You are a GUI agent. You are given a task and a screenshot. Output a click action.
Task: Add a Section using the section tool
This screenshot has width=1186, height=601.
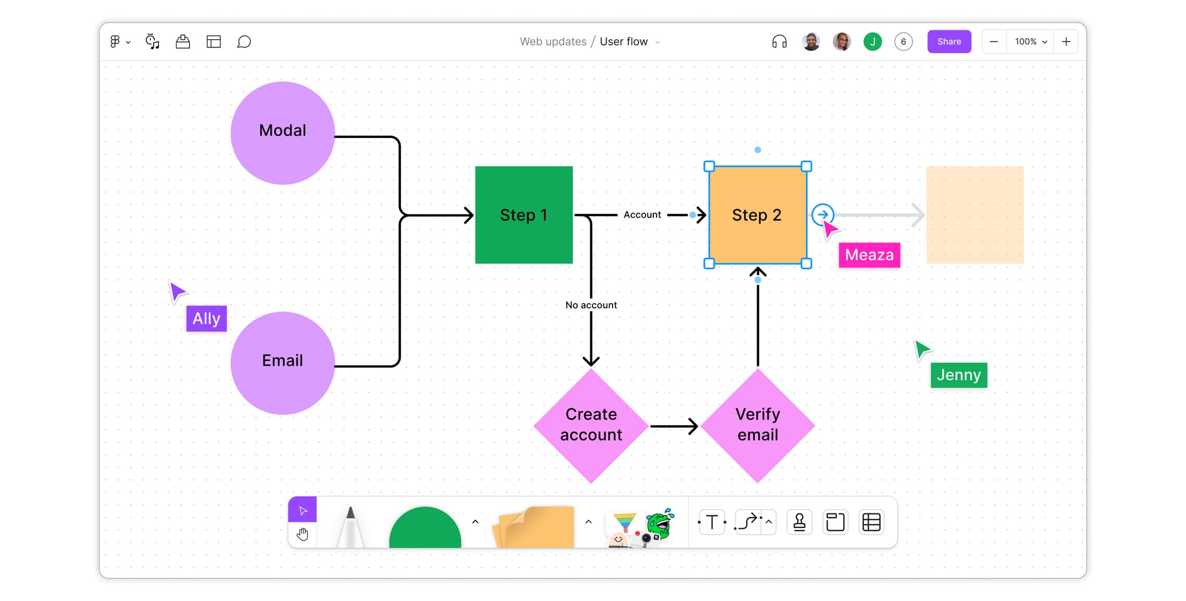tap(835, 522)
